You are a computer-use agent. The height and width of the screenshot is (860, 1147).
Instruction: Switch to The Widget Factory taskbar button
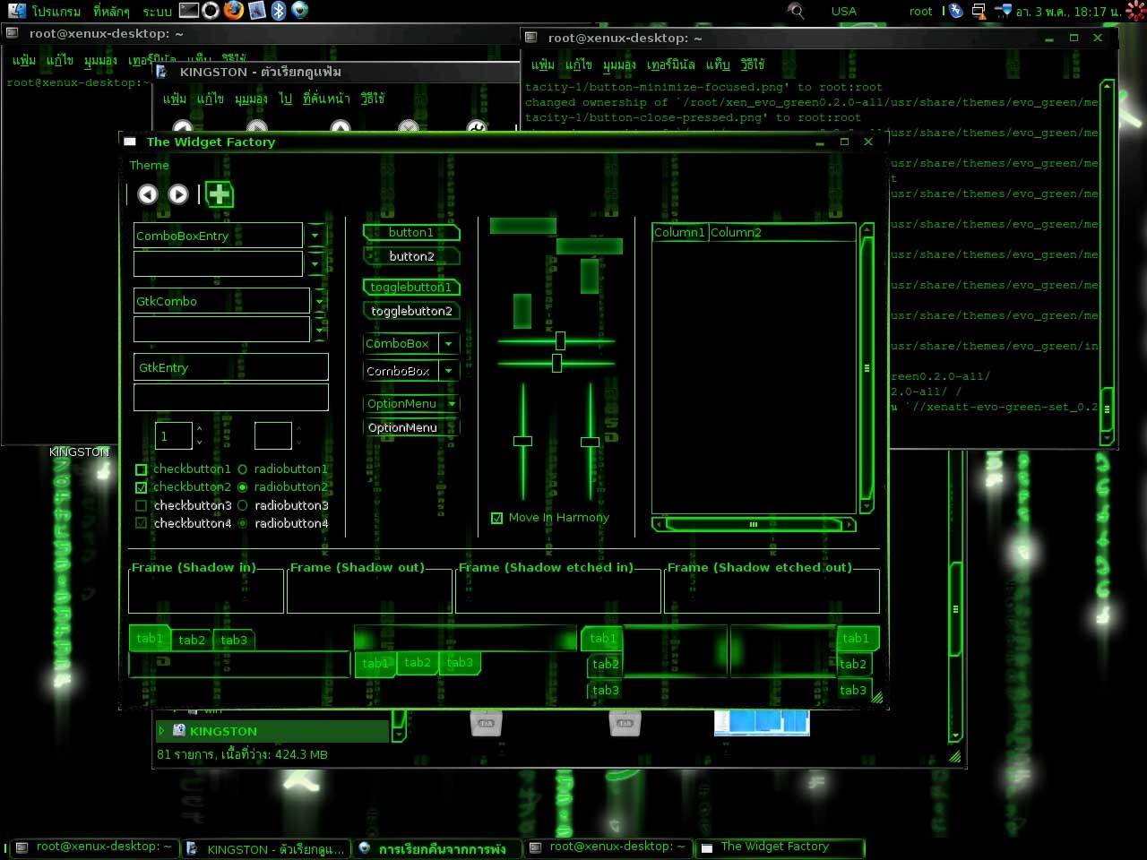(x=781, y=847)
